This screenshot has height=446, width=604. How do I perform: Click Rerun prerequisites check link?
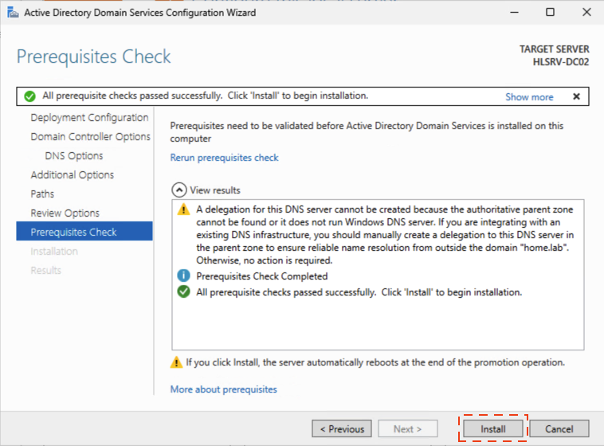[224, 158]
